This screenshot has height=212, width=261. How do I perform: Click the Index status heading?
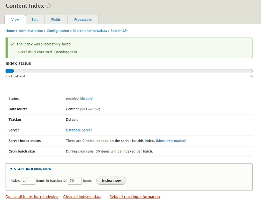point(18,63)
